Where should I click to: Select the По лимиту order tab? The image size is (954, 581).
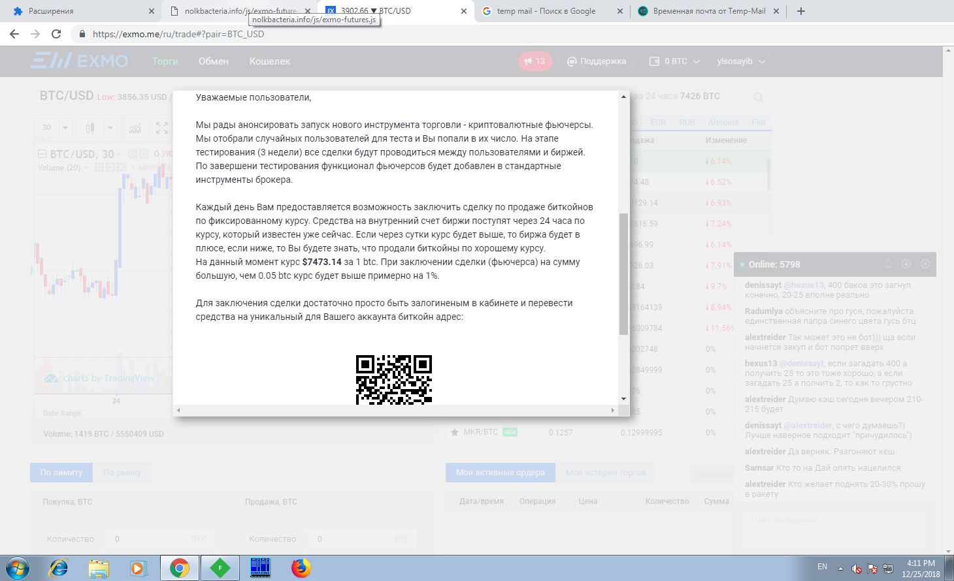coord(61,473)
